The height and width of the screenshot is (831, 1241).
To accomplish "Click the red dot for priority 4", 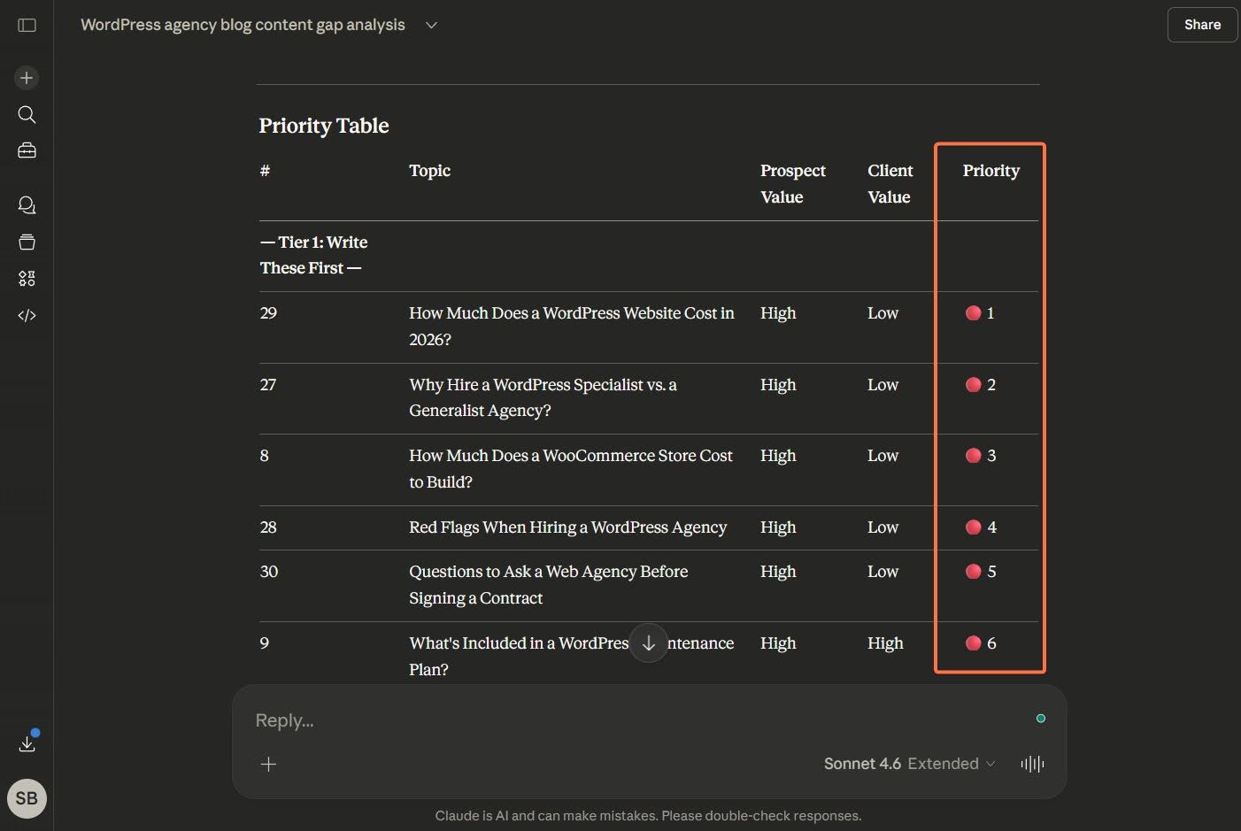I will coord(973,527).
